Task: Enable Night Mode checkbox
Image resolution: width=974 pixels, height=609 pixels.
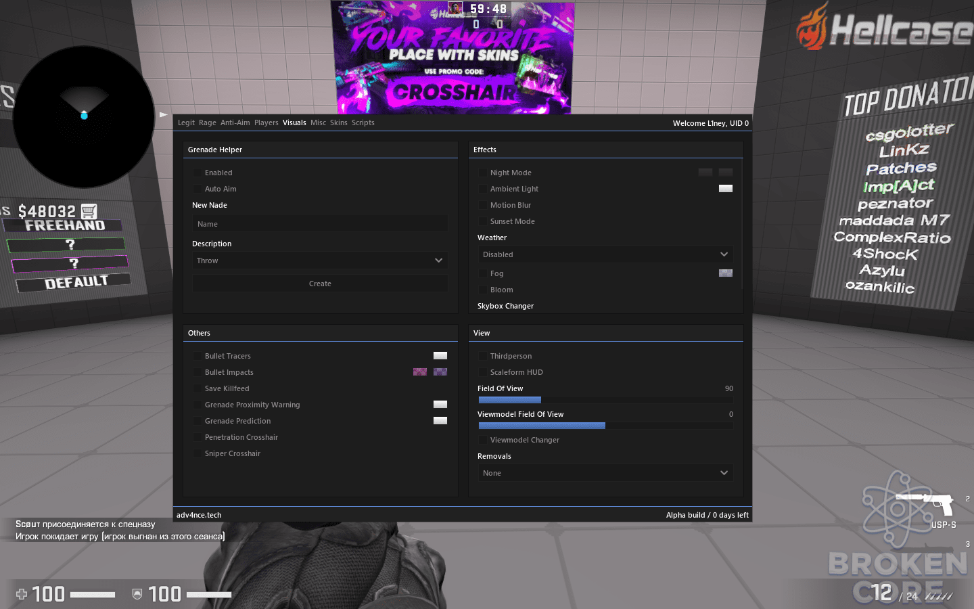Action: tap(483, 173)
